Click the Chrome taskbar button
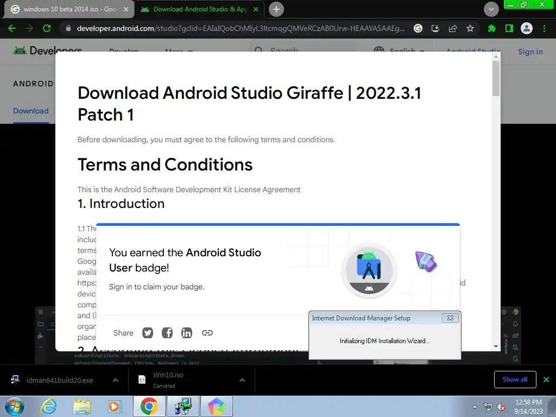 (x=149, y=406)
